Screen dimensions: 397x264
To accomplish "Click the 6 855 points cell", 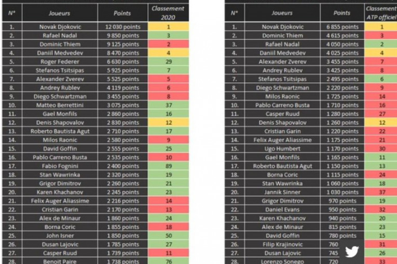I will pos(343,26).
